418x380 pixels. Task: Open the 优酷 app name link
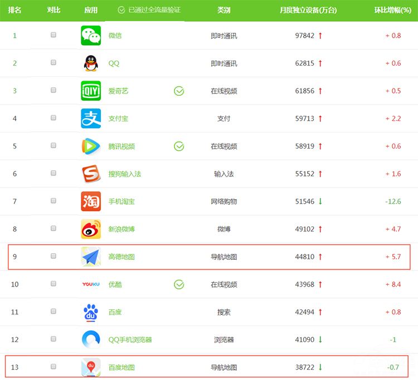click(x=115, y=284)
